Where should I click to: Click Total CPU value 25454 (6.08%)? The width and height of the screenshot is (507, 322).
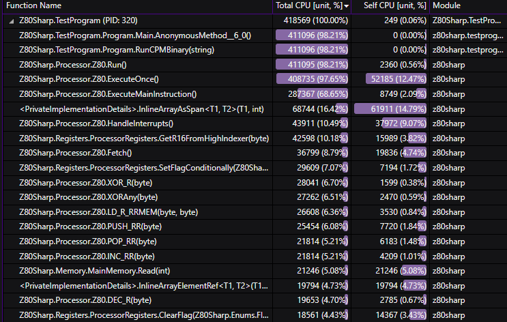click(x=322, y=226)
